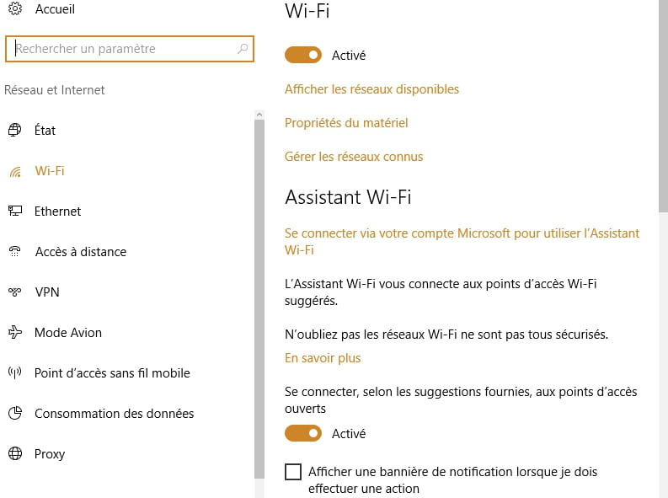Image resolution: width=668 pixels, height=498 pixels.
Task: Open Gérer les réseaux connus
Action: [x=354, y=157]
